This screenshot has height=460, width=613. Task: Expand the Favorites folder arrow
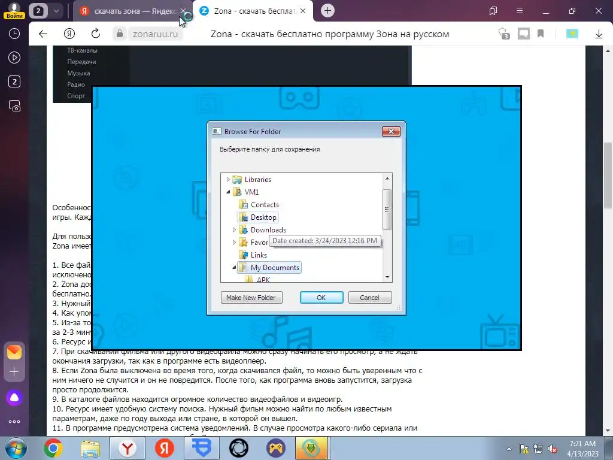point(234,243)
